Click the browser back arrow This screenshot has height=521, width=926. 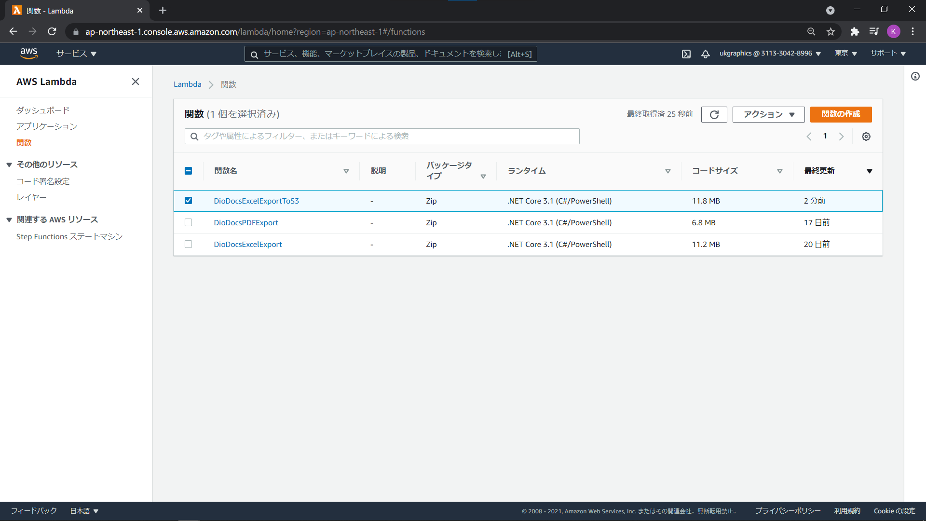[x=13, y=31]
